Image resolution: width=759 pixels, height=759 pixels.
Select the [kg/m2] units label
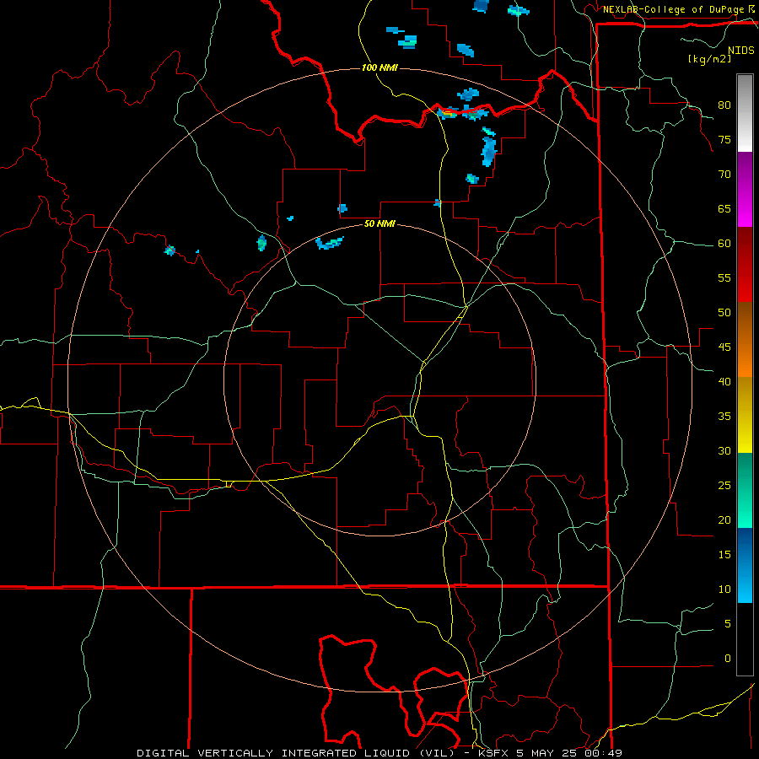[709, 59]
